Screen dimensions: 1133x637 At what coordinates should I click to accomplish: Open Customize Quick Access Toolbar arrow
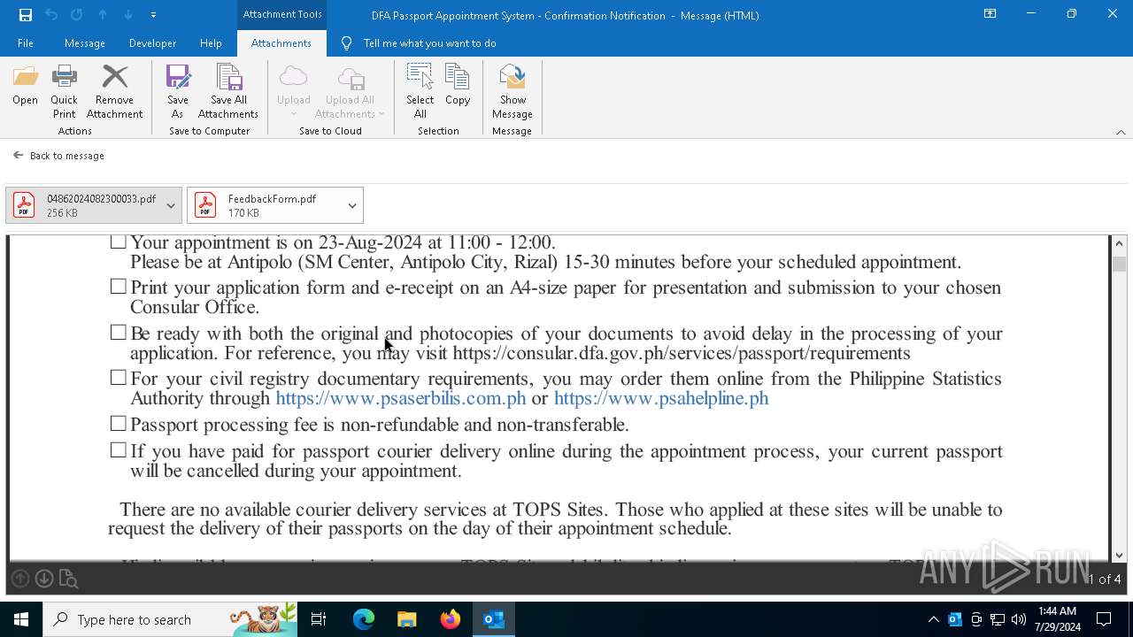click(x=153, y=15)
